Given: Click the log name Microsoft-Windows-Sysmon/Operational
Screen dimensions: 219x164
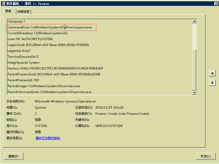Looking at the screenshot, I should (65, 101).
